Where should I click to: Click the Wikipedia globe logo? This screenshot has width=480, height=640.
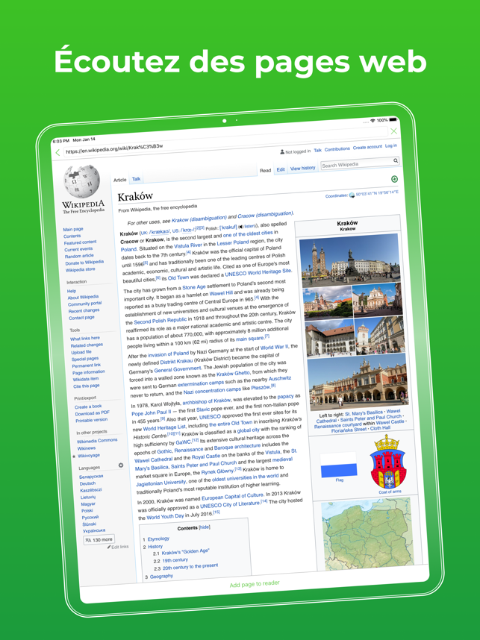pyautogui.click(x=82, y=182)
